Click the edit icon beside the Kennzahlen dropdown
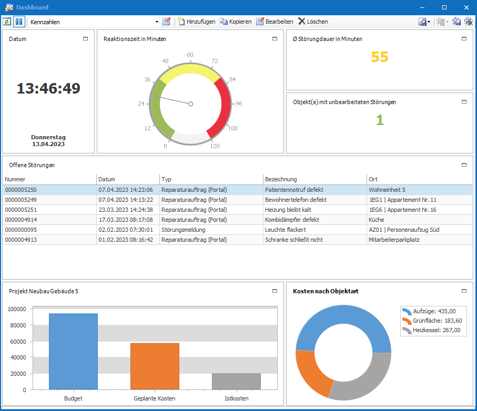 click(x=167, y=22)
